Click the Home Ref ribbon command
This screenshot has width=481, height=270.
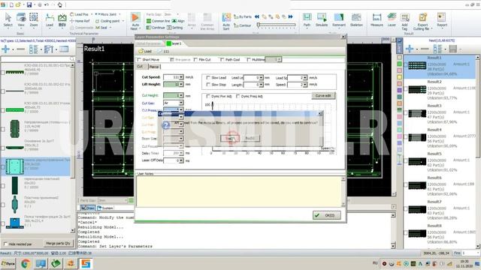(80, 21)
